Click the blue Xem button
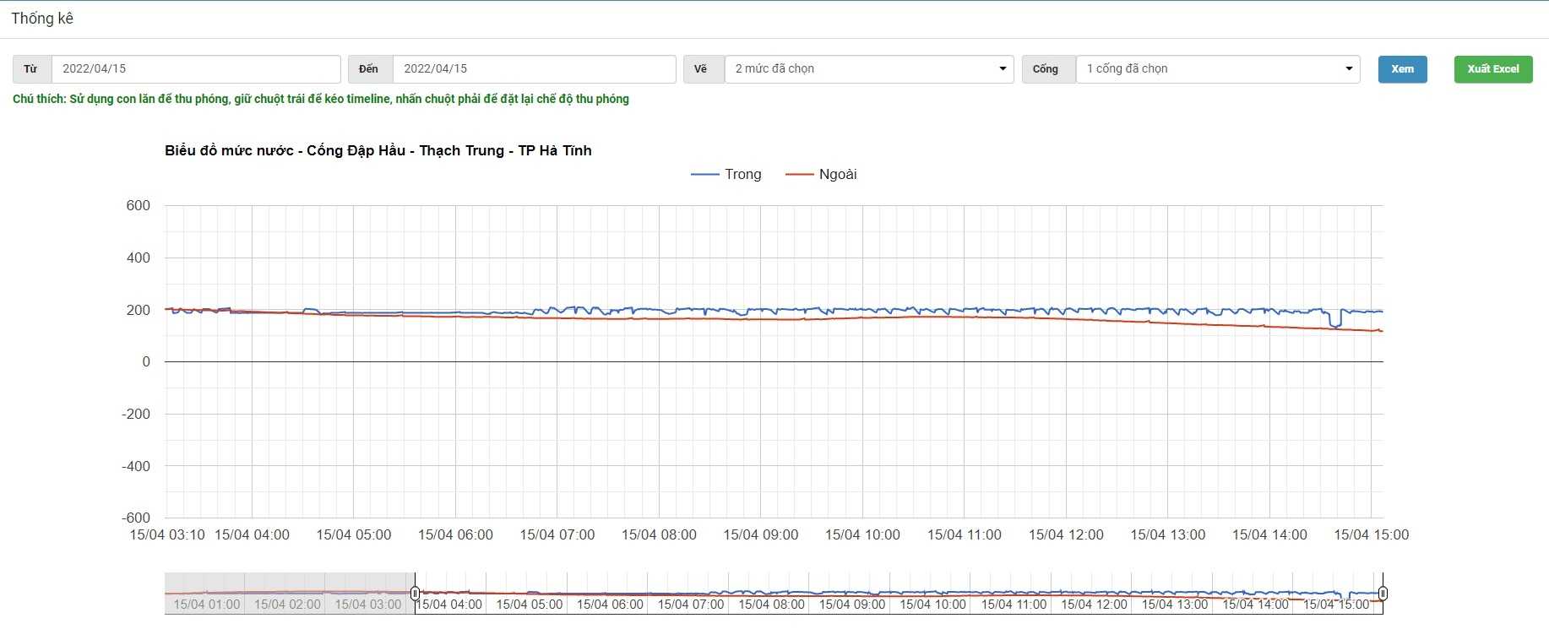 pos(1403,69)
